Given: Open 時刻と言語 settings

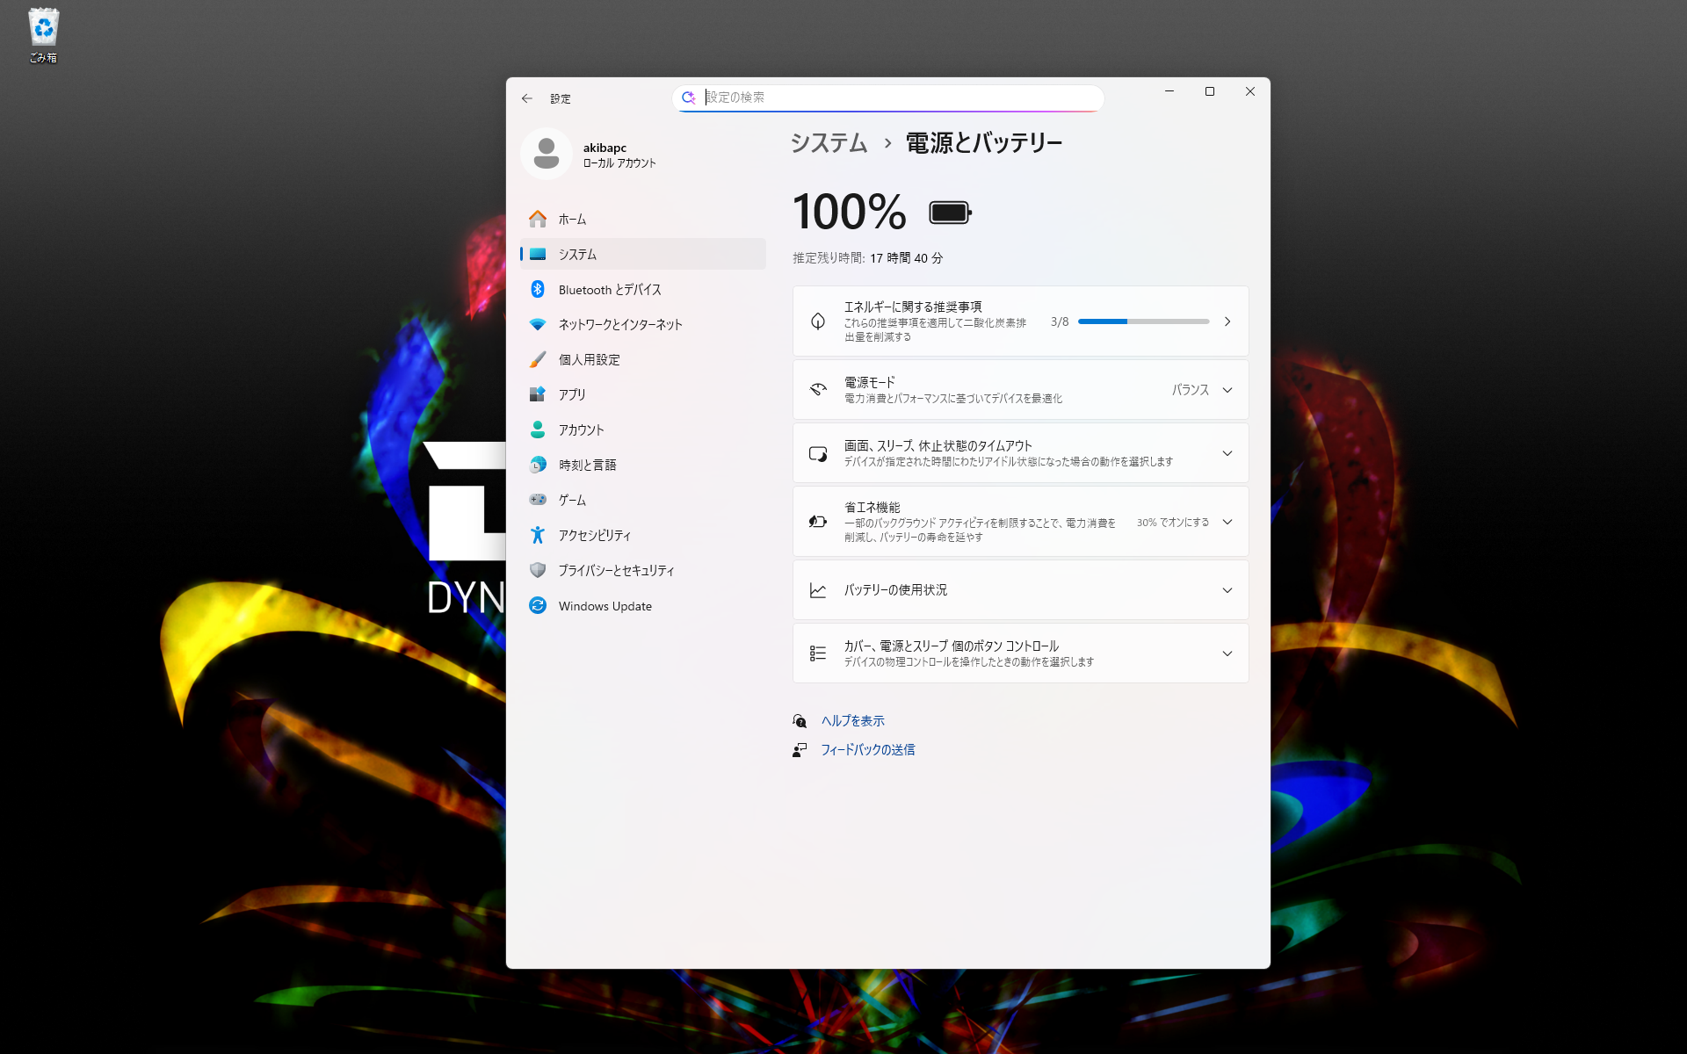Looking at the screenshot, I should pyautogui.click(x=585, y=465).
